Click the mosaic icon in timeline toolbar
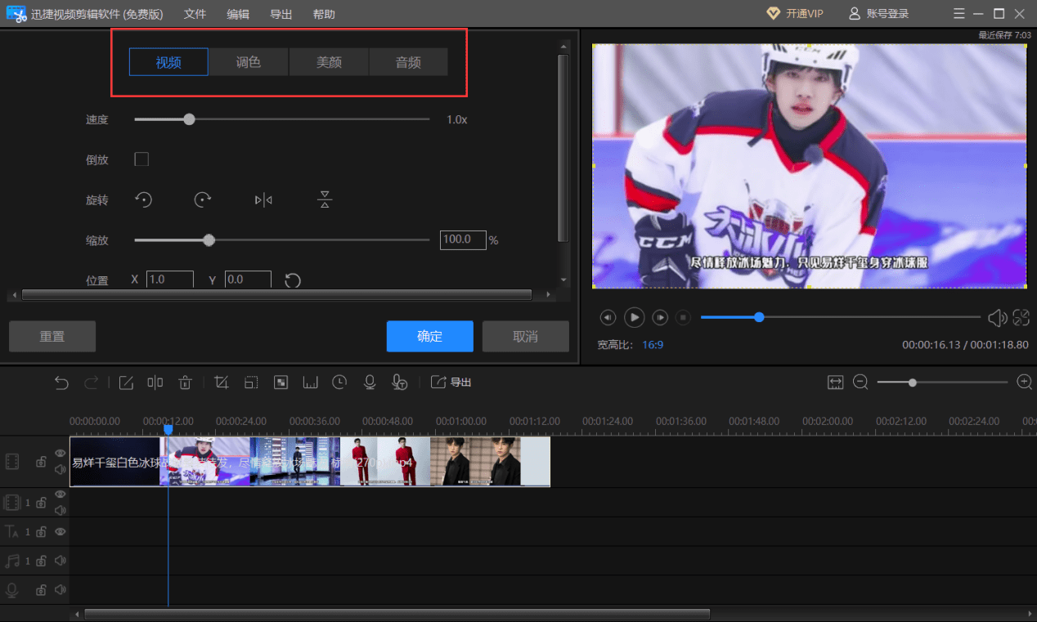 pos(281,383)
